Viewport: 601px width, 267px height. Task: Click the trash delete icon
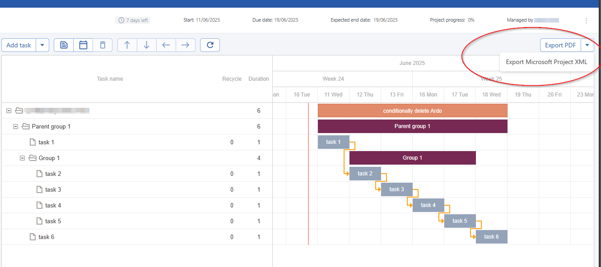[102, 45]
